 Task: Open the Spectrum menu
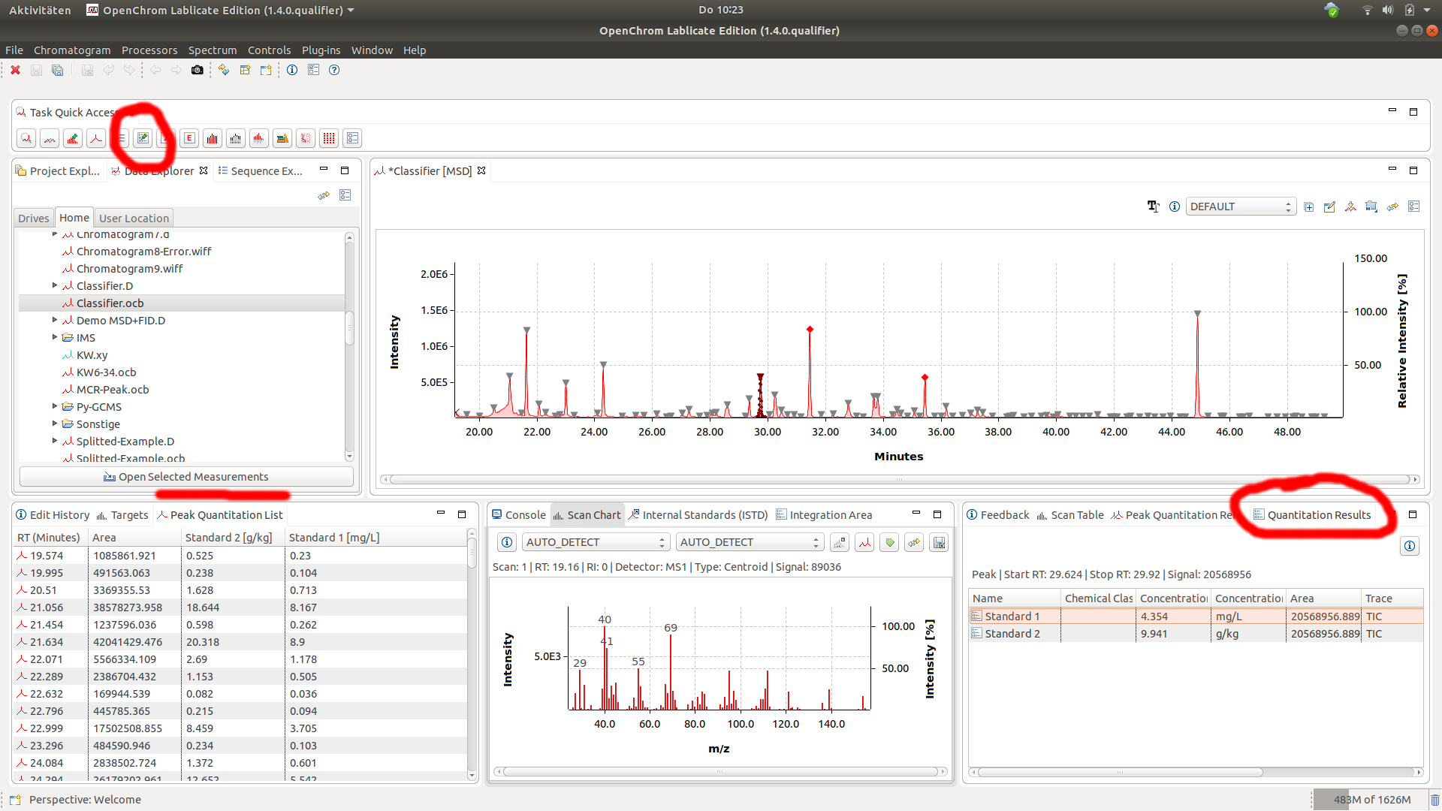(213, 50)
